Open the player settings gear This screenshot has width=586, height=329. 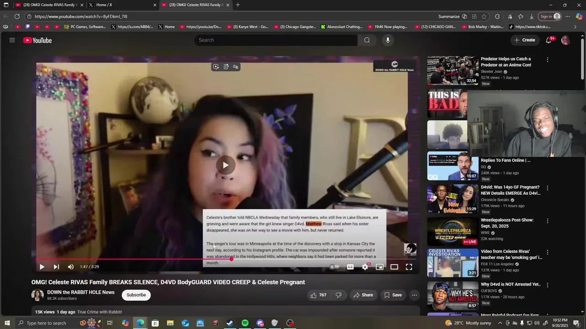365,267
